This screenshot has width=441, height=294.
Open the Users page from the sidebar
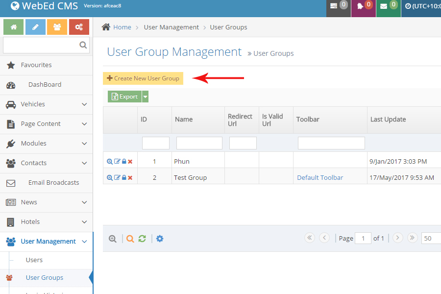click(34, 260)
